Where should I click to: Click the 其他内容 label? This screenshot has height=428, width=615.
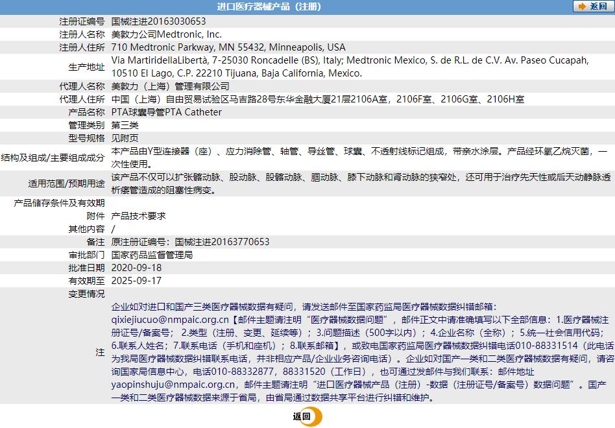click(87, 228)
